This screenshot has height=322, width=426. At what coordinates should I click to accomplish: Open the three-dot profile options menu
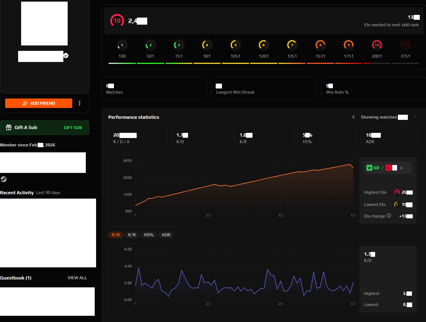(80, 103)
